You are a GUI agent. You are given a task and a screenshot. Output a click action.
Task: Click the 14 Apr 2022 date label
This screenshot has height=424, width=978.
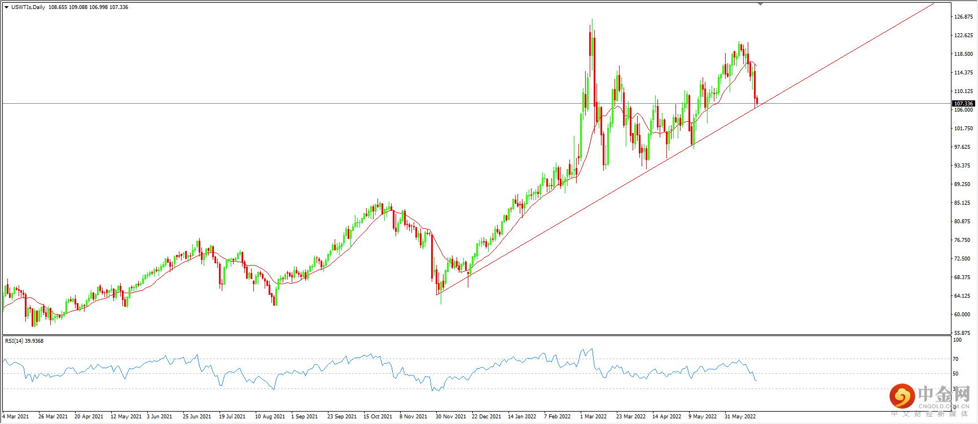pos(667,417)
